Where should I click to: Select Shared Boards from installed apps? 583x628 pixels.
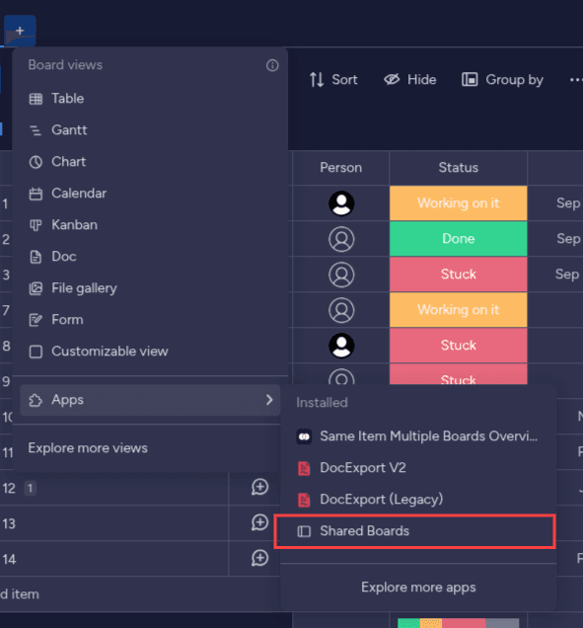coord(415,531)
